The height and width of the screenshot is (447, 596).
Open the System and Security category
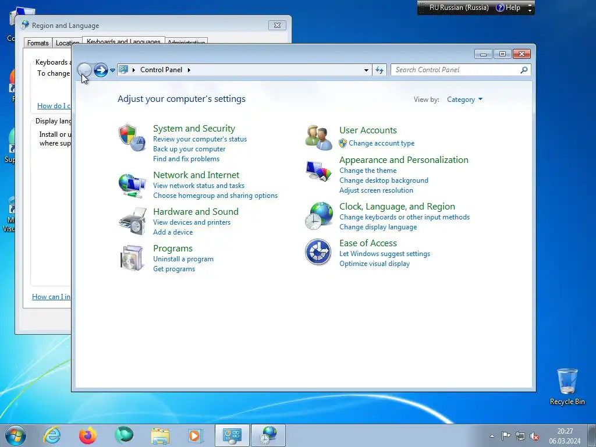point(194,129)
